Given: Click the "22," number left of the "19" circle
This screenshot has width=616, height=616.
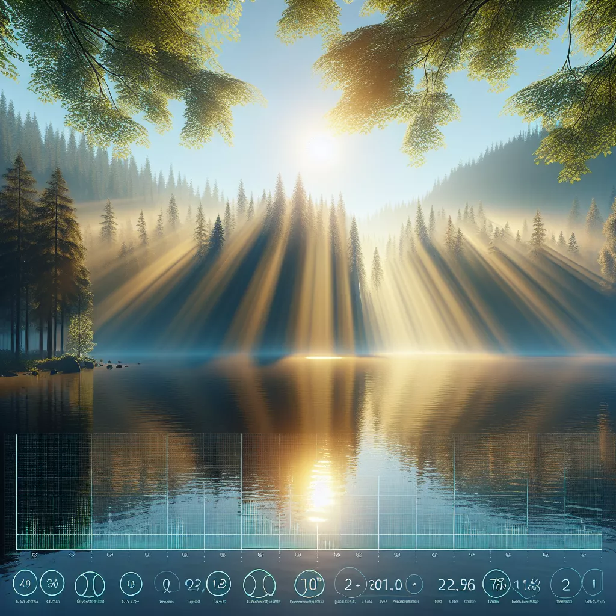Looking at the screenshot, I should pyautogui.click(x=194, y=584).
